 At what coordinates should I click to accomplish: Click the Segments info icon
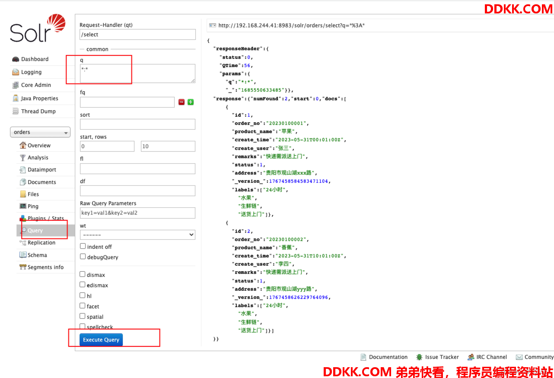click(x=23, y=267)
